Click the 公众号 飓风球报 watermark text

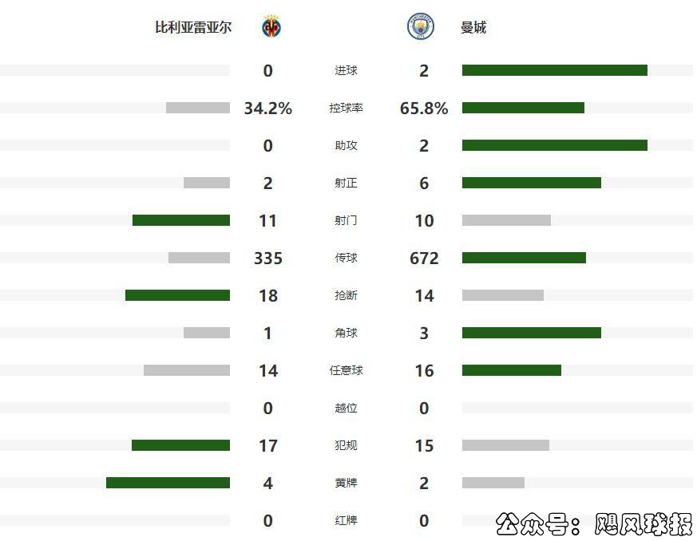coord(594,523)
